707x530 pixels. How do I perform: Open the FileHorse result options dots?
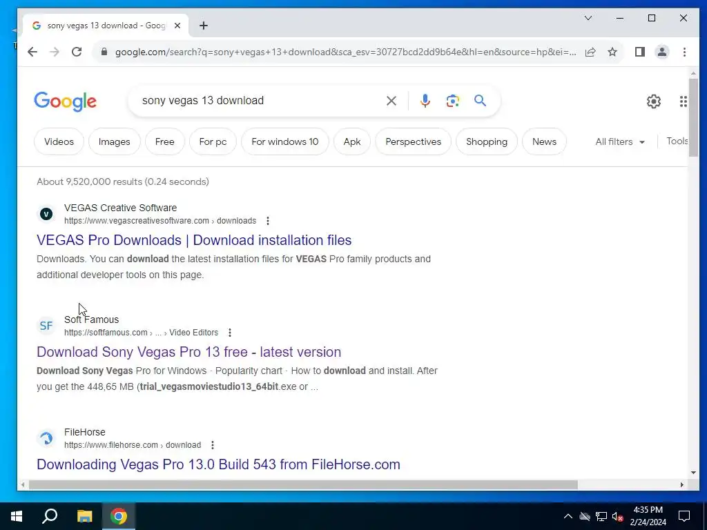[213, 445]
